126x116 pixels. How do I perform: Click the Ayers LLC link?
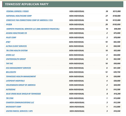coord(10,55)
